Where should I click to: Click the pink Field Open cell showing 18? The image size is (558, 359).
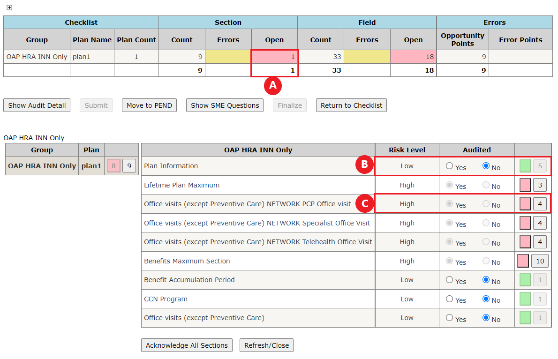point(413,57)
